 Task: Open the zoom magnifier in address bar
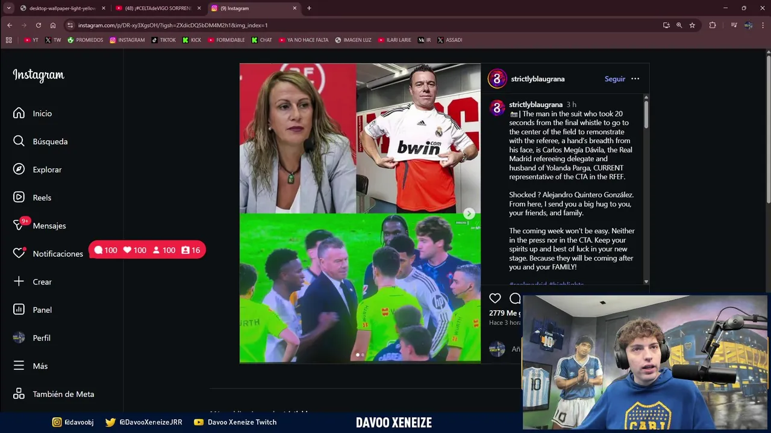coord(679,25)
